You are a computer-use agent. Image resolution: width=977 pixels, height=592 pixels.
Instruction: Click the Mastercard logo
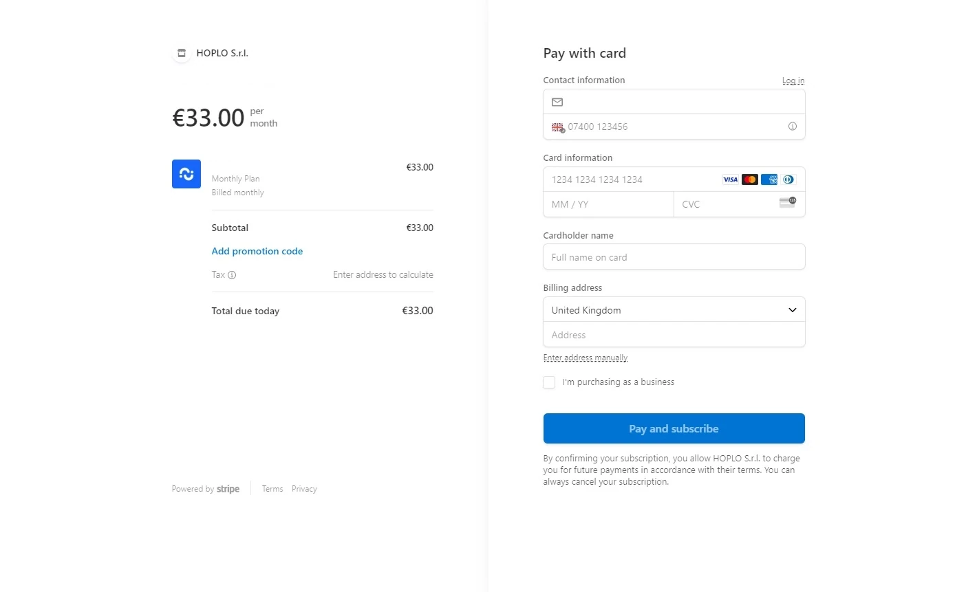pyautogui.click(x=749, y=179)
